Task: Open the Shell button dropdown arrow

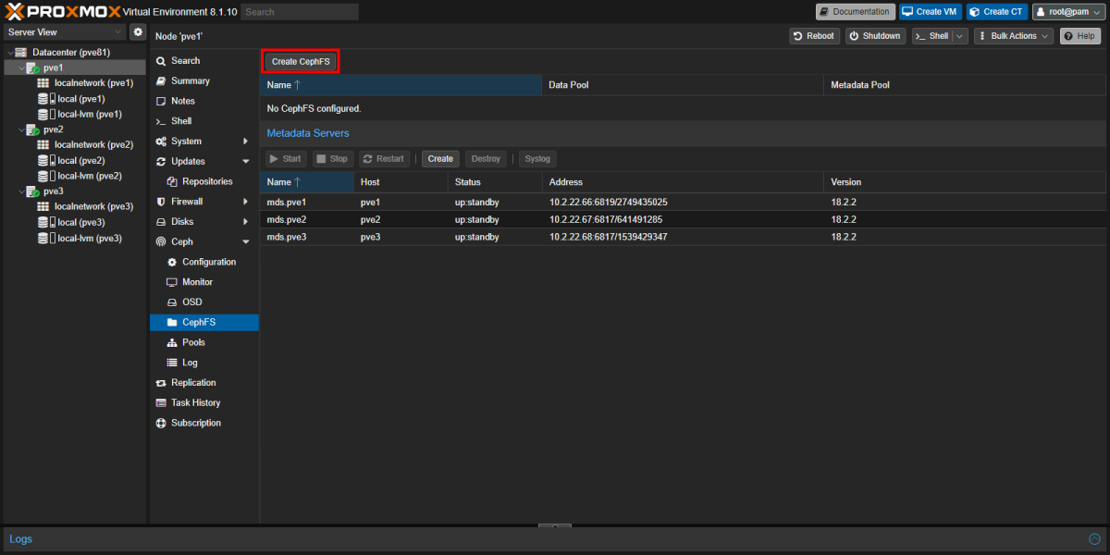Action: click(960, 36)
